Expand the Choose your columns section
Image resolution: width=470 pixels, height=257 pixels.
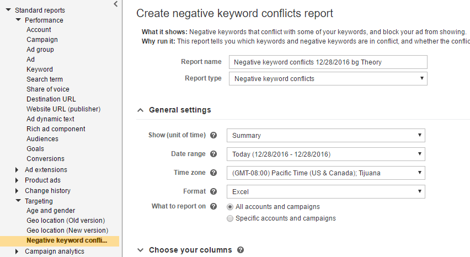click(140, 250)
